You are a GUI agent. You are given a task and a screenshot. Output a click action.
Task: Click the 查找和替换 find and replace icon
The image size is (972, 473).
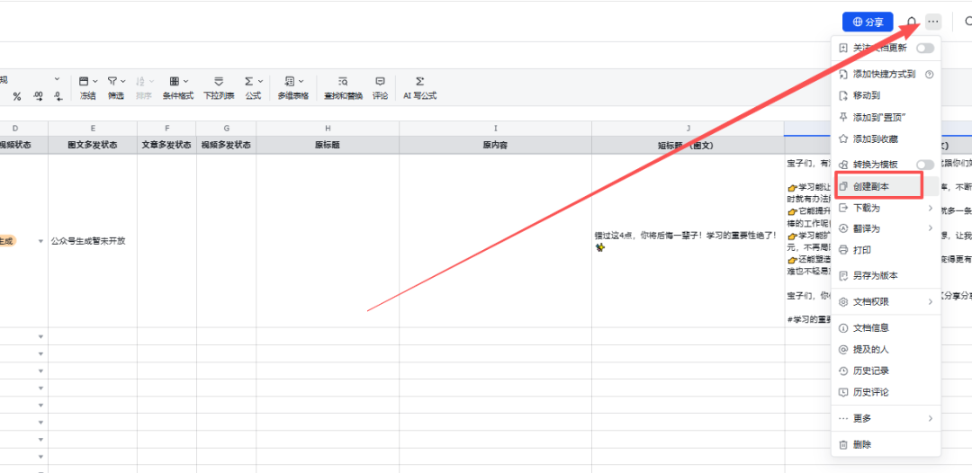[x=343, y=81]
